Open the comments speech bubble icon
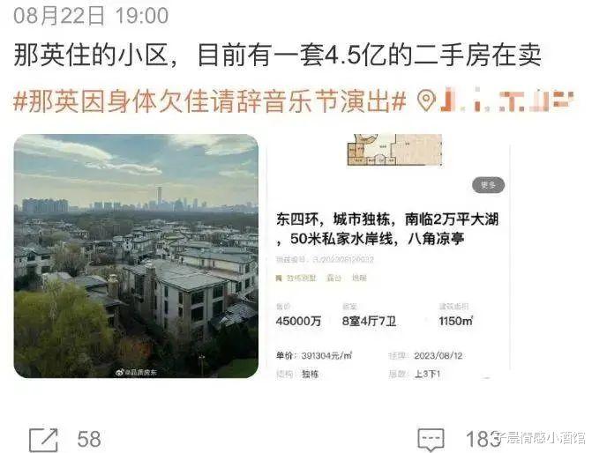This screenshot has width=592, height=453. click(431, 440)
